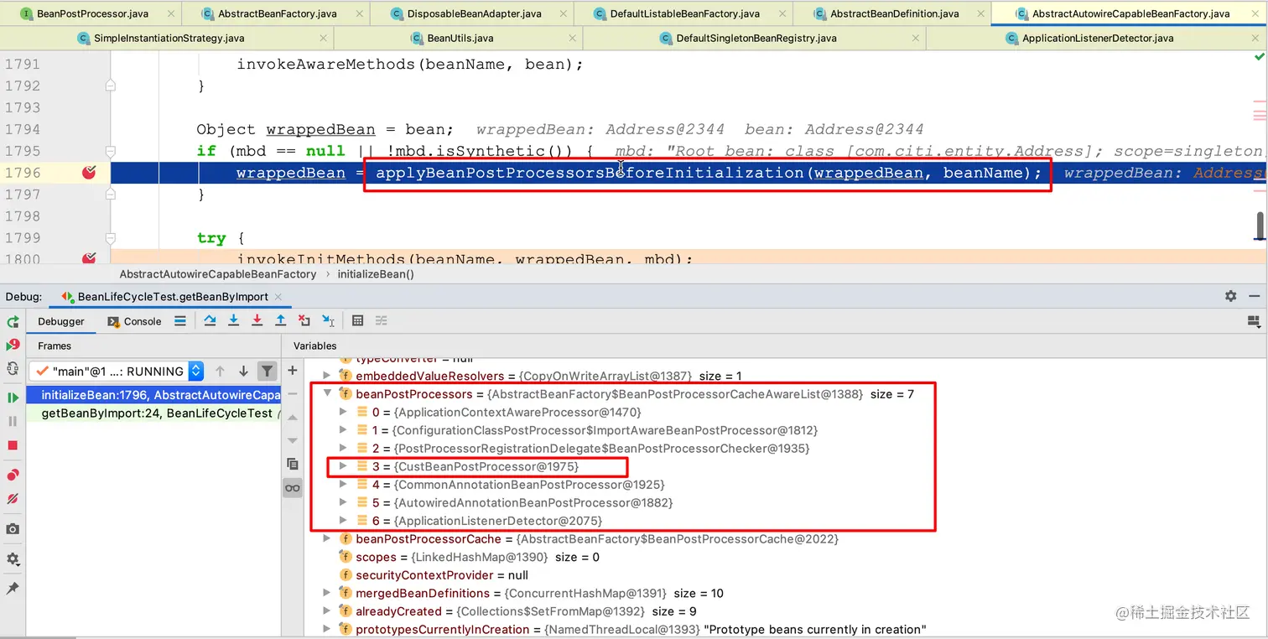The width and height of the screenshot is (1268, 639).
Task: Switch to Console tab
Action: tap(134, 321)
